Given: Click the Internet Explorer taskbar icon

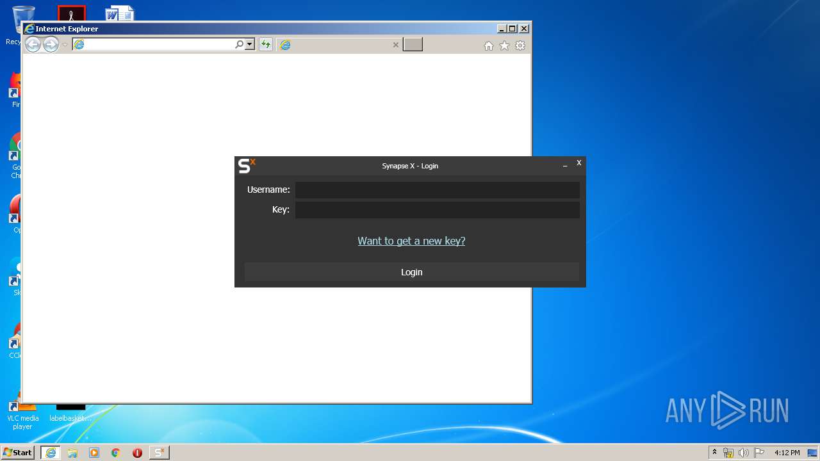Looking at the screenshot, I should coord(51,453).
